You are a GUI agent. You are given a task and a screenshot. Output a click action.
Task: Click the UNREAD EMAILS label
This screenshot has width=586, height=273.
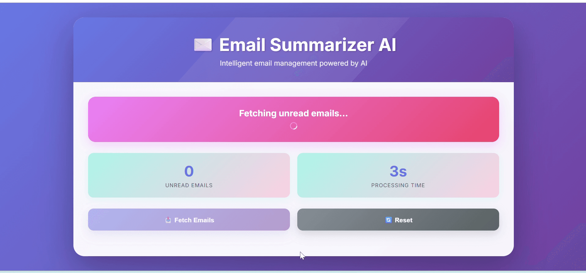[x=189, y=185]
